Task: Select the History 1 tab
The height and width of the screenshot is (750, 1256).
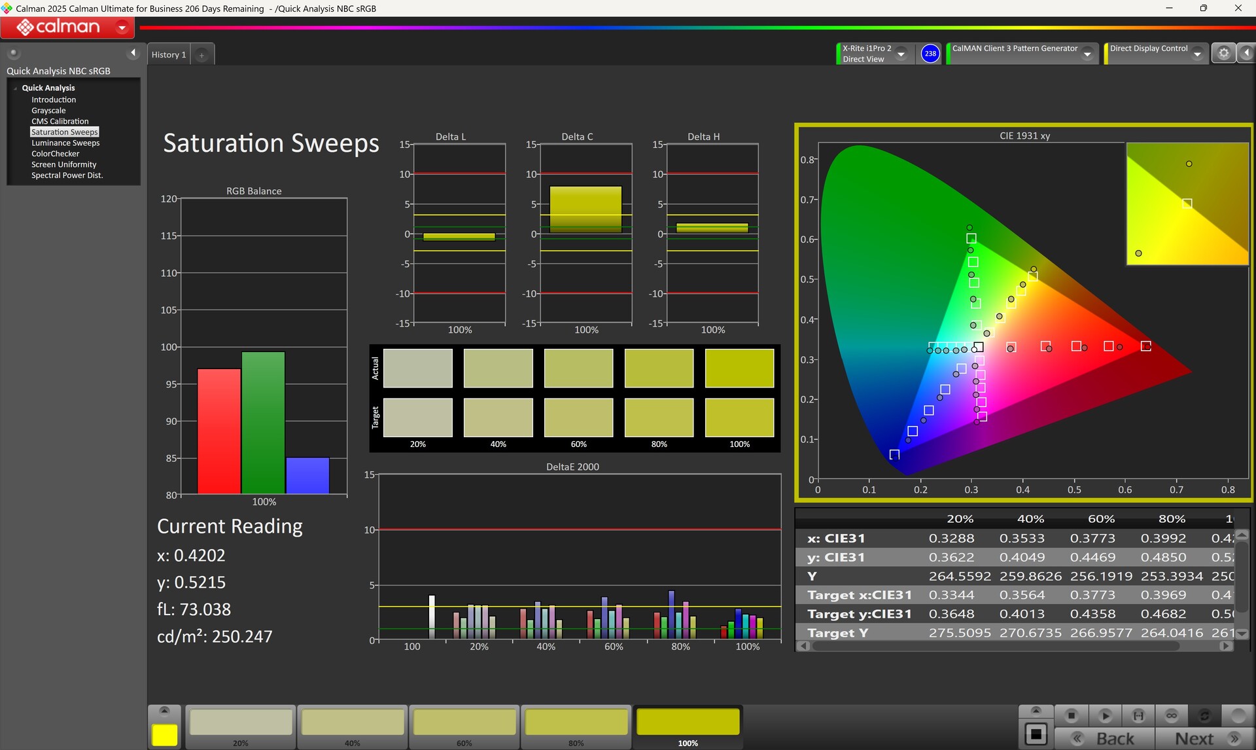Action: [169, 55]
